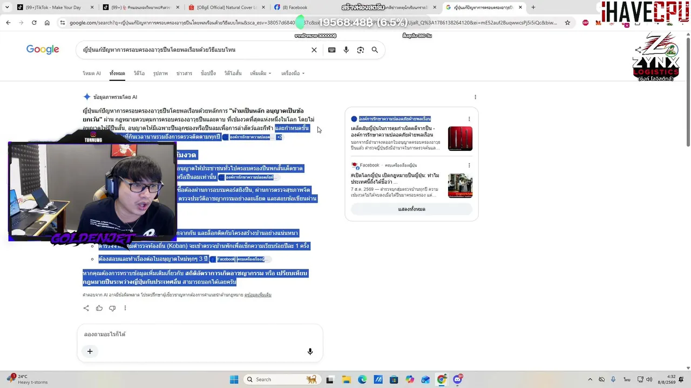Clear the Google search box

[314, 50]
